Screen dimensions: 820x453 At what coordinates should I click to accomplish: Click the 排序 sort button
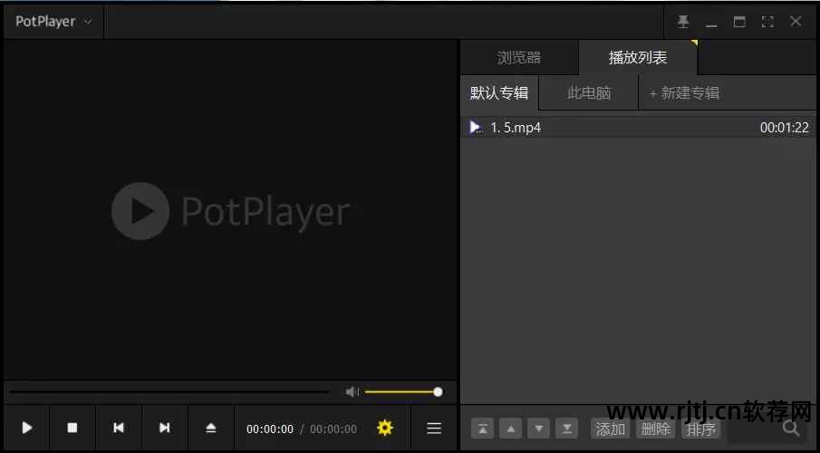[700, 429]
